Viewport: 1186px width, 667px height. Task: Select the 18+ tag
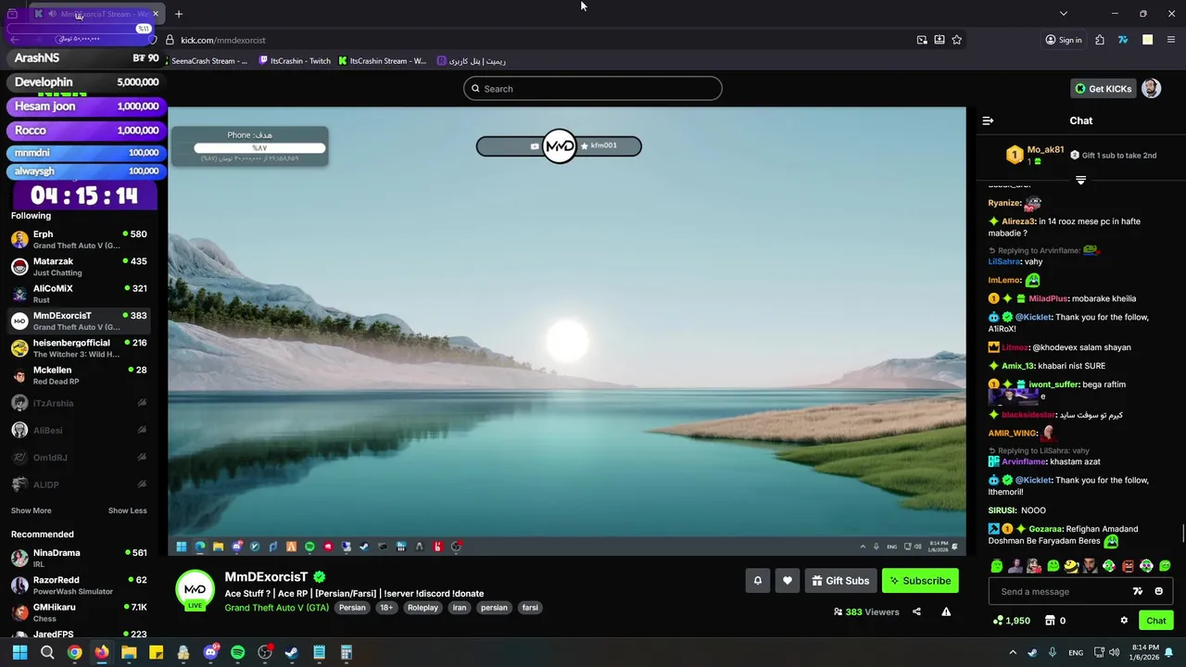386,608
